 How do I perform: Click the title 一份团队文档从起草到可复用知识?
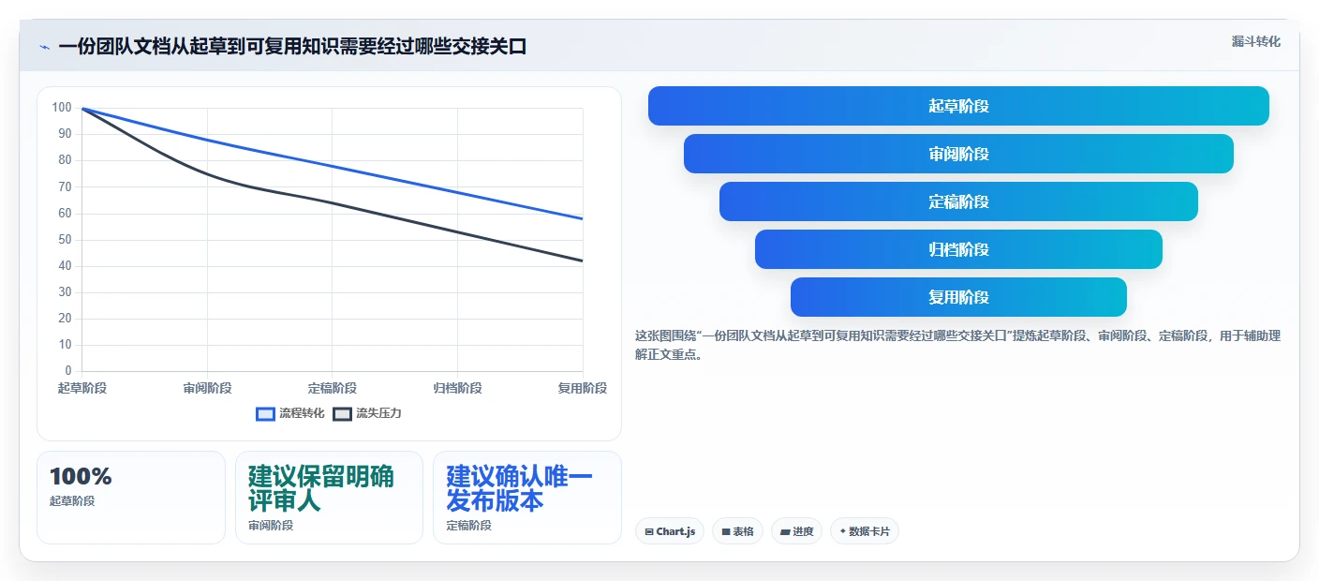click(292, 47)
